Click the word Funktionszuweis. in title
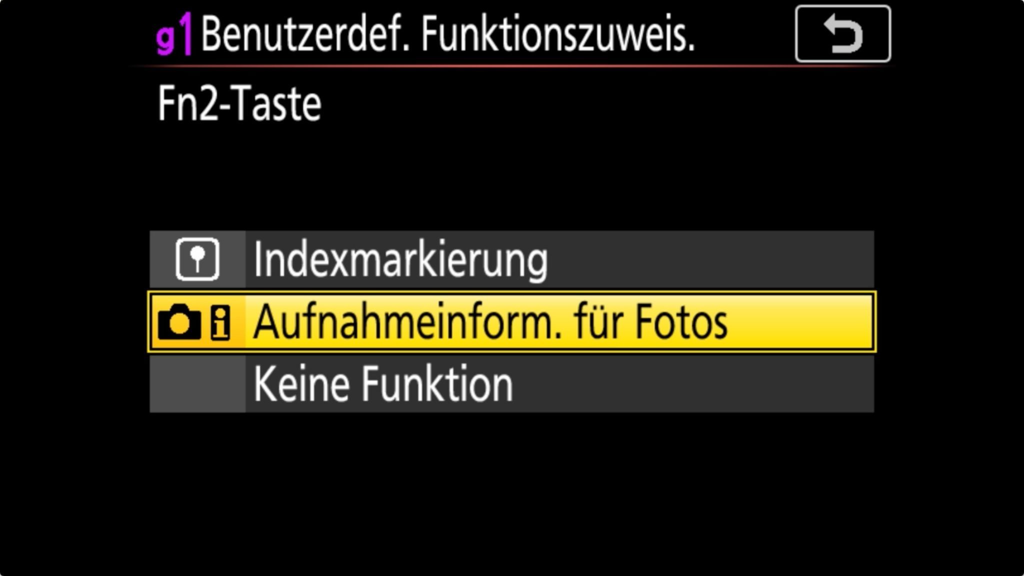 [557, 34]
